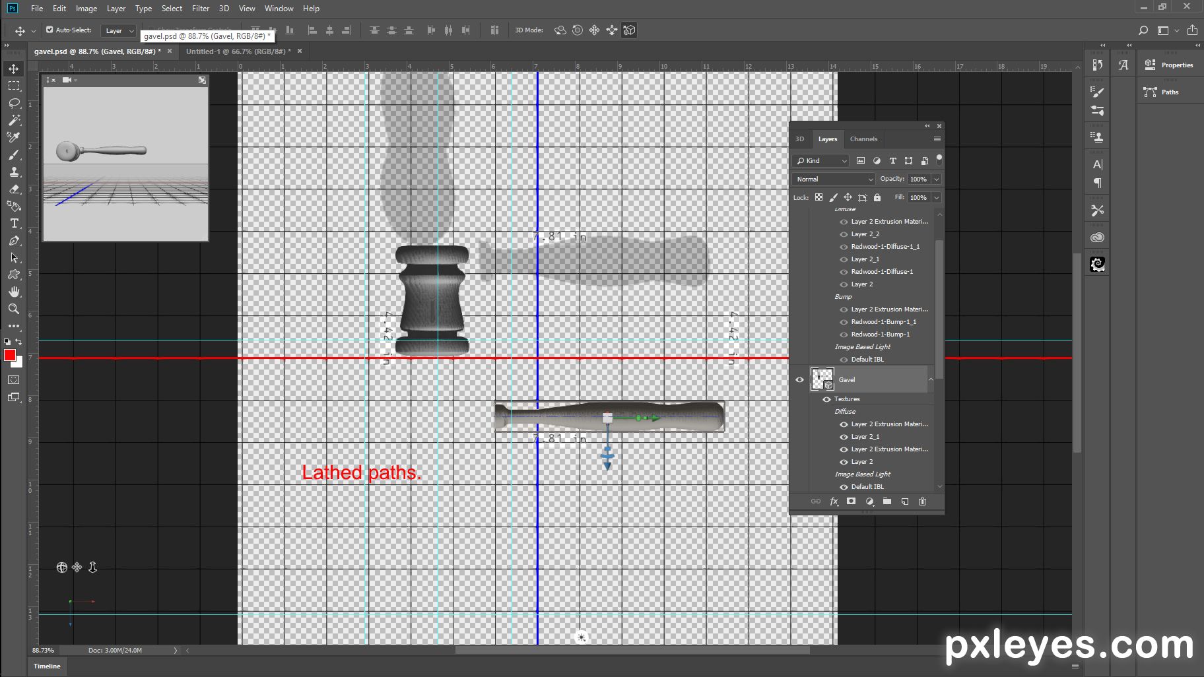Click the Pan 3D object mode icon
Screen dimensions: 1204x677
595,30
